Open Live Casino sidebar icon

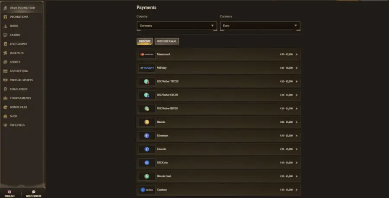pos(5,44)
